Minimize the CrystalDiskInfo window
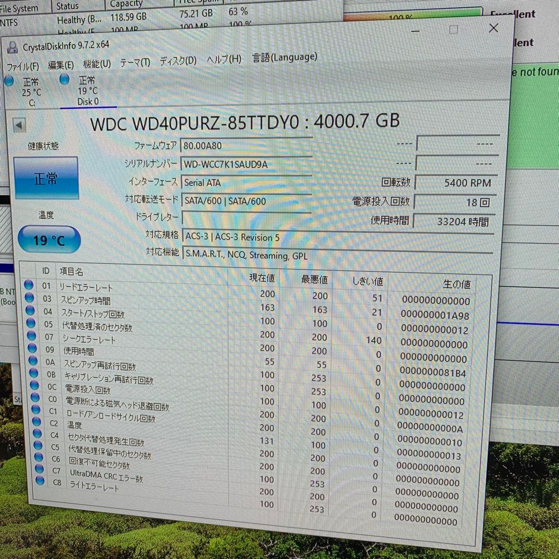The width and height of the screenshot is (559, 559). [x=415, y=31]
